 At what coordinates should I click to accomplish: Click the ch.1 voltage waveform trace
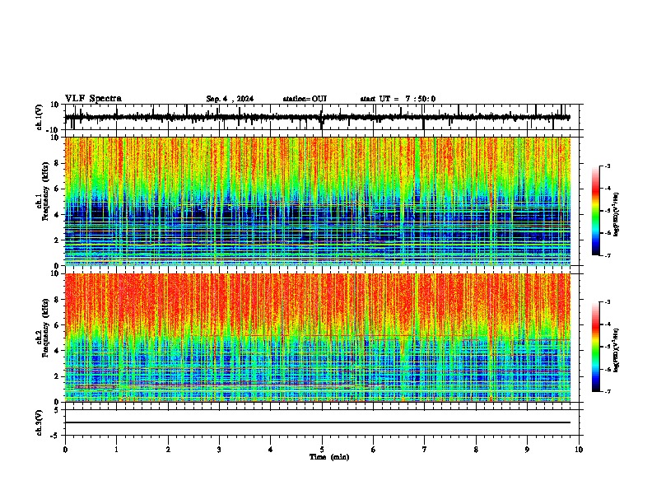tap(317, 117)
